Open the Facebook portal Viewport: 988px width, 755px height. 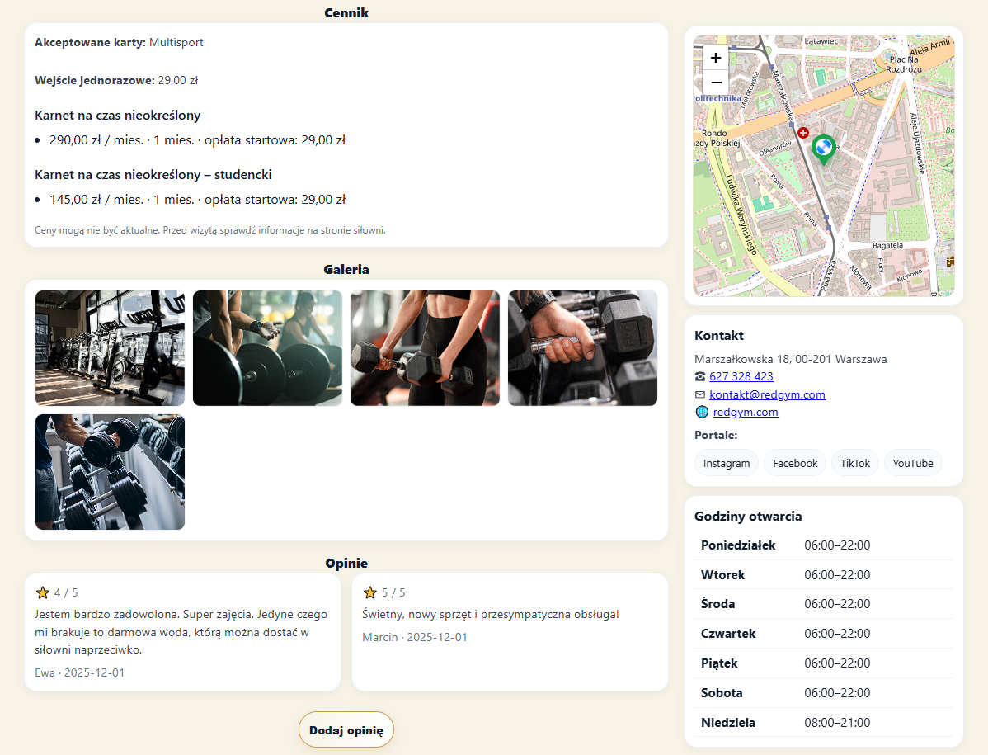795,463
